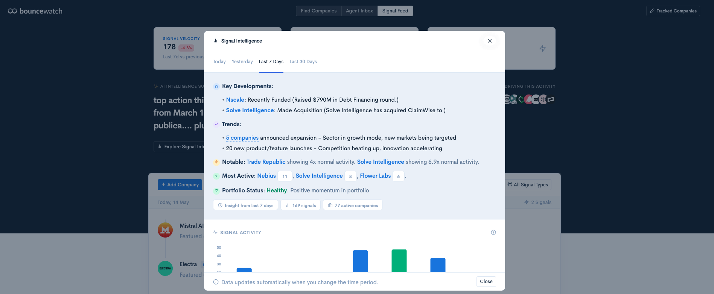
Task: Click the Insight from last 7 days chip
Action: click(246, 205)
